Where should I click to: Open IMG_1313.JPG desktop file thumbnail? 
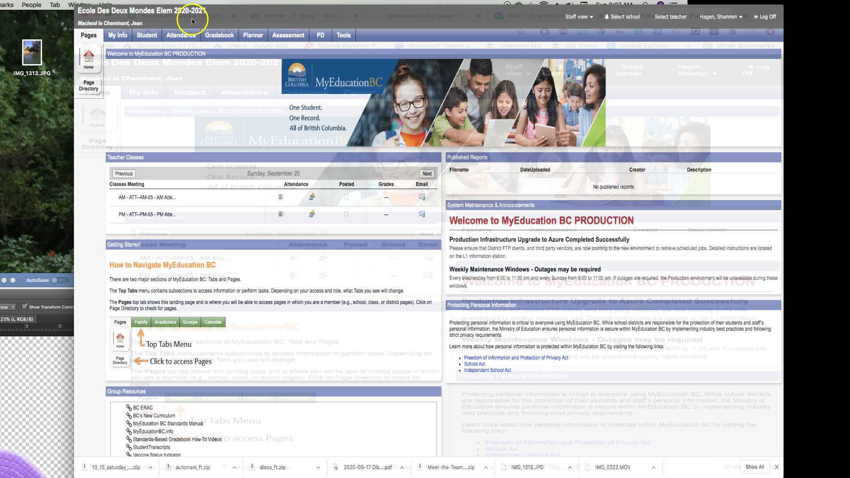click(x=32, y=52)
